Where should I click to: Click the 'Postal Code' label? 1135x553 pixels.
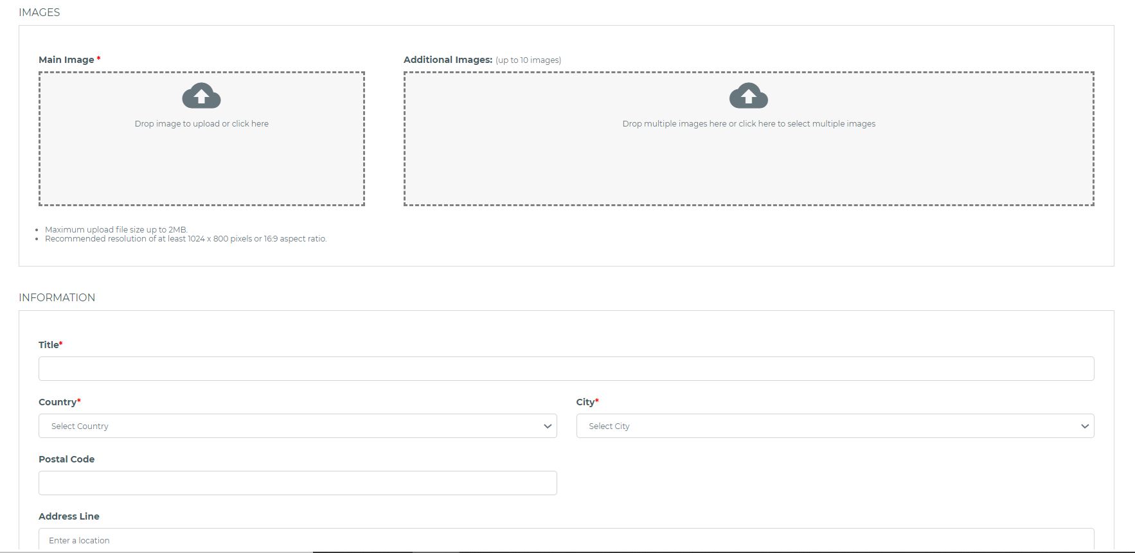tap(66, 459)
